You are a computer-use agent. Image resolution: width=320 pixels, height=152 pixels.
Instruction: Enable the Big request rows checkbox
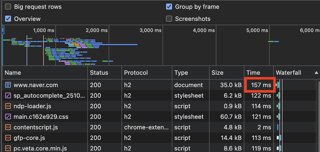pos(8,7)
